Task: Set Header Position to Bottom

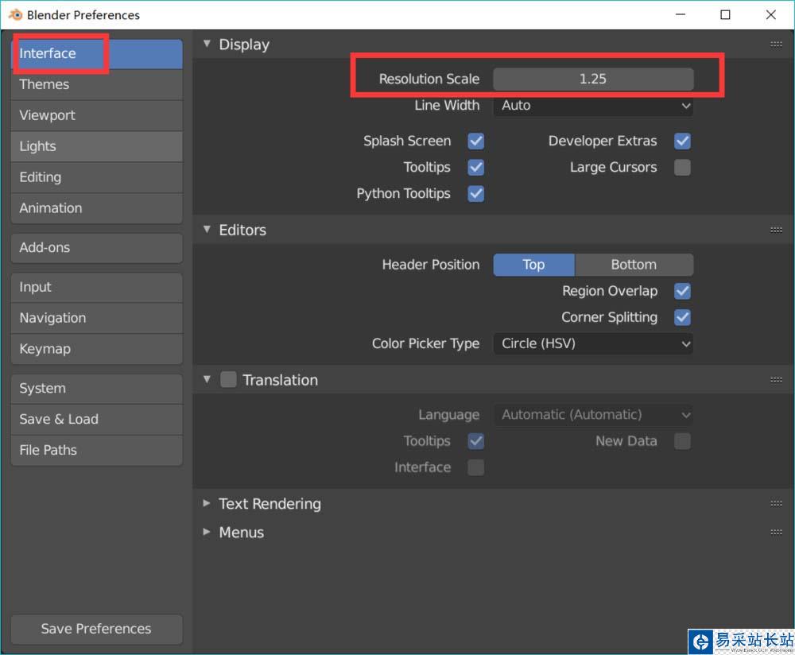Action: pyautogui.click(x=634, y=265)
